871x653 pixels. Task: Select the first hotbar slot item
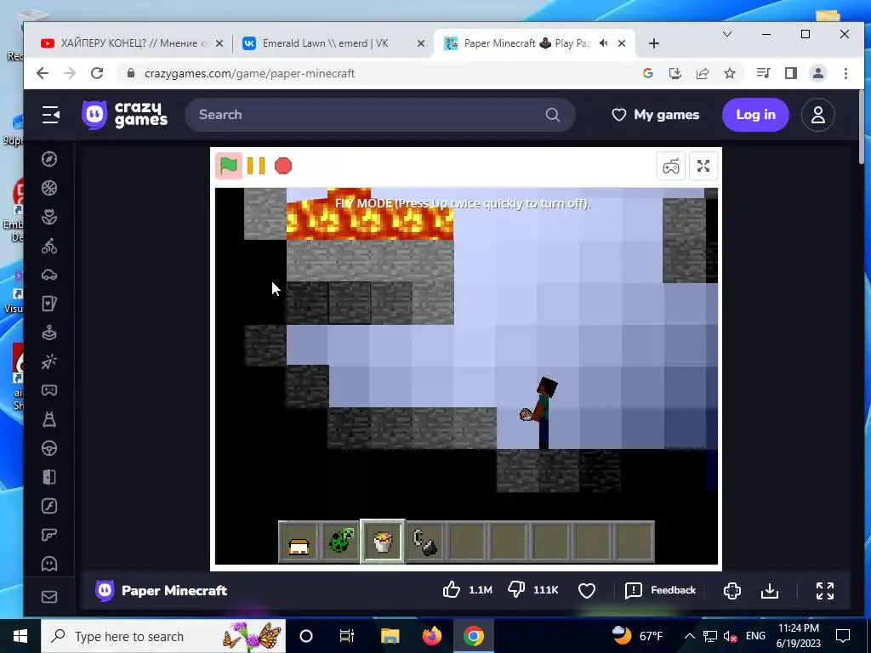(299, 542)
